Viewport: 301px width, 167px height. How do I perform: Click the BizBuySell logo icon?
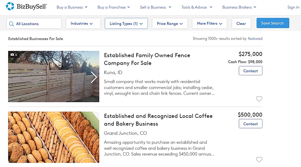tap(10, 6)
